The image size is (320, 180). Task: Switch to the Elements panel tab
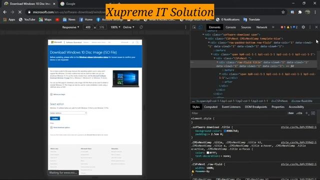pyautogui.click(x=214, y=27)
